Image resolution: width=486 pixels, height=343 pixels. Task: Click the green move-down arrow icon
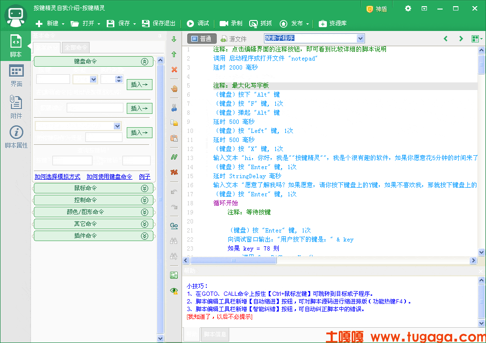point(174,39)
